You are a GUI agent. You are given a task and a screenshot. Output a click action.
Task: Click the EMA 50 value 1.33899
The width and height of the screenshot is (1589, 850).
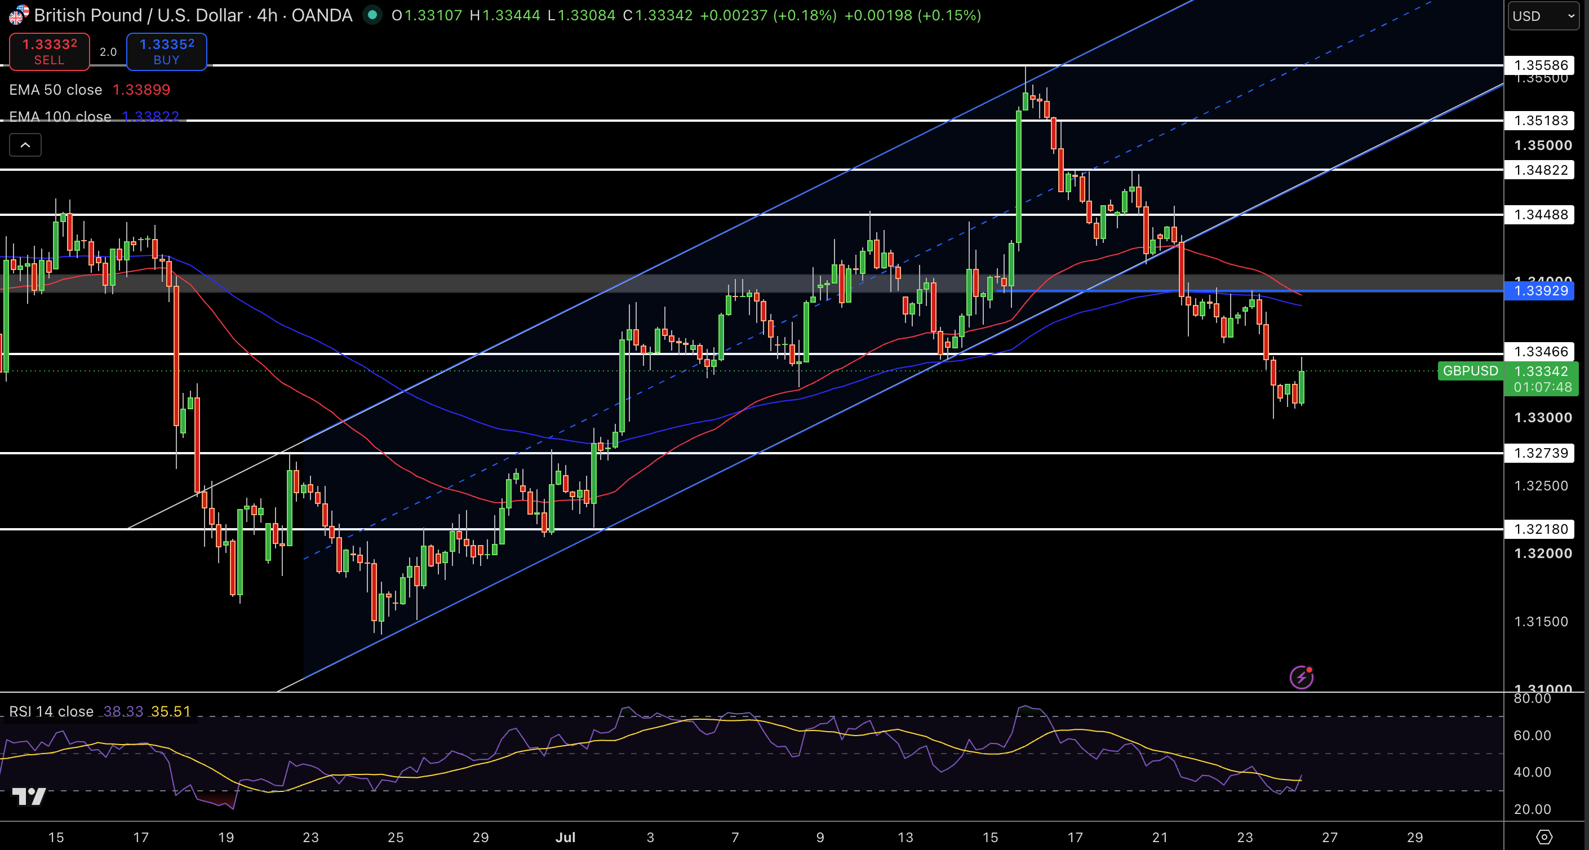(x=141, y=90)
